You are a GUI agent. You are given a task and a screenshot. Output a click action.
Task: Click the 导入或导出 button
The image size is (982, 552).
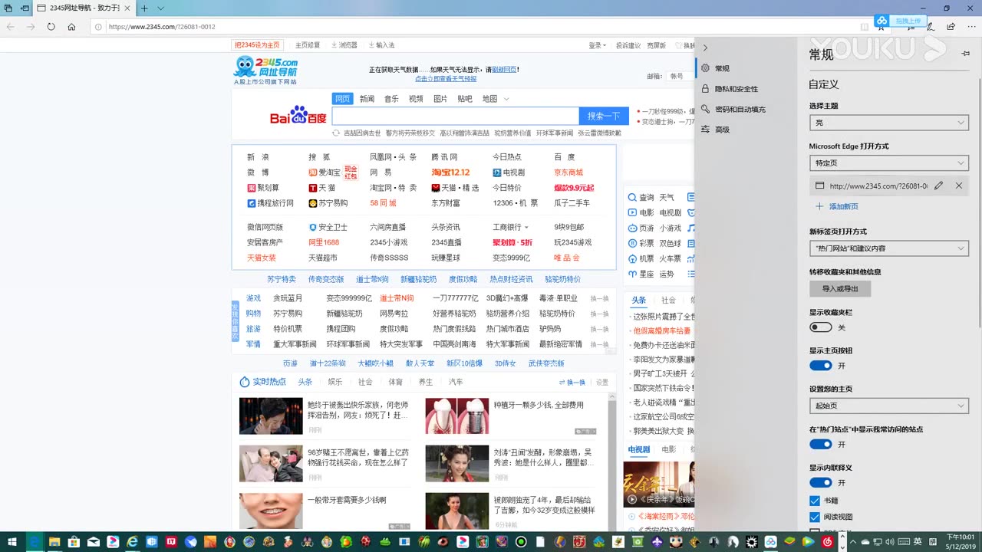[840, 289]
